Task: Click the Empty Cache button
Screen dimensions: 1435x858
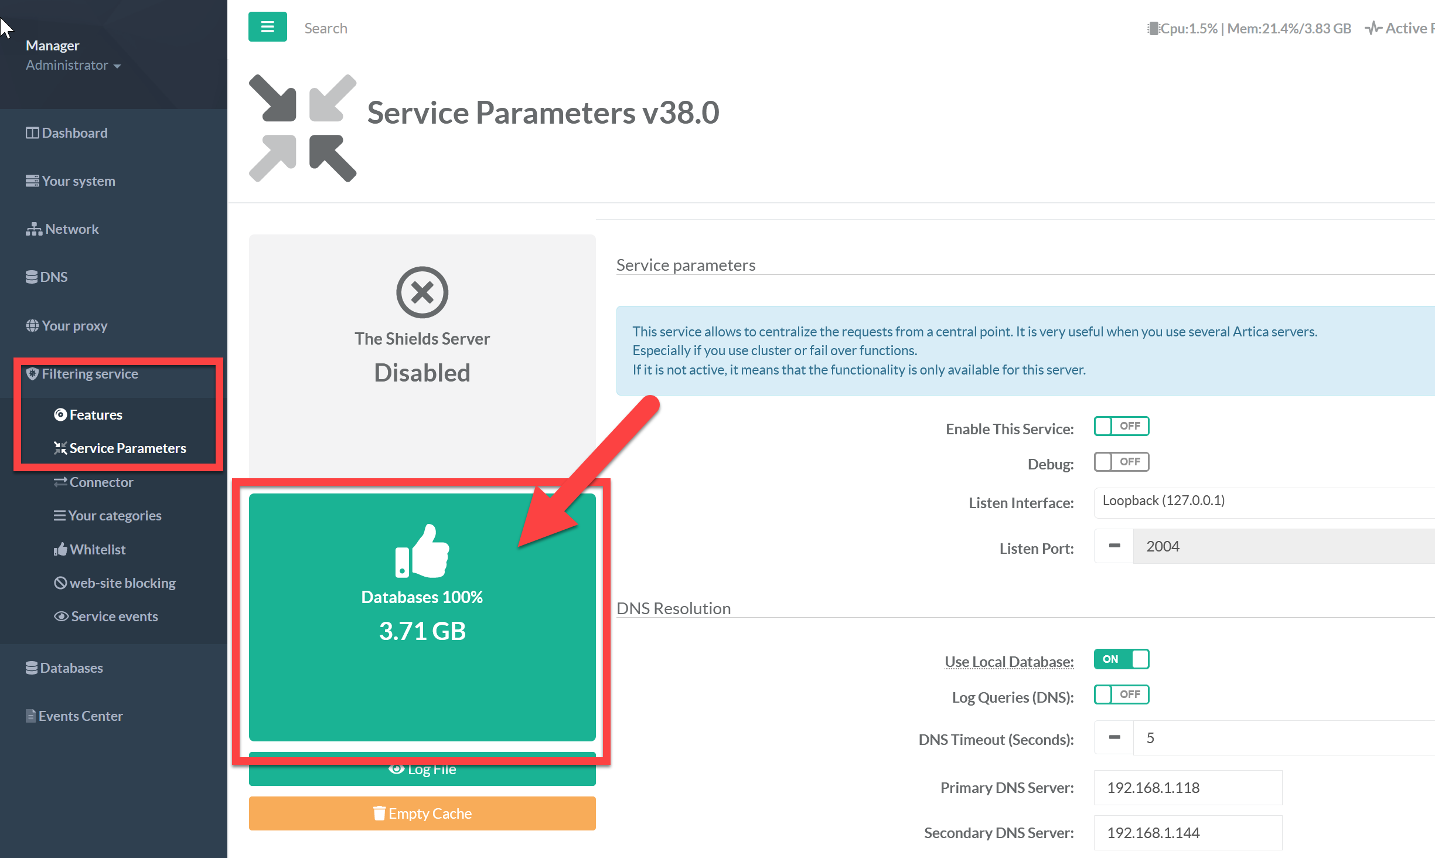Action: 422,813
